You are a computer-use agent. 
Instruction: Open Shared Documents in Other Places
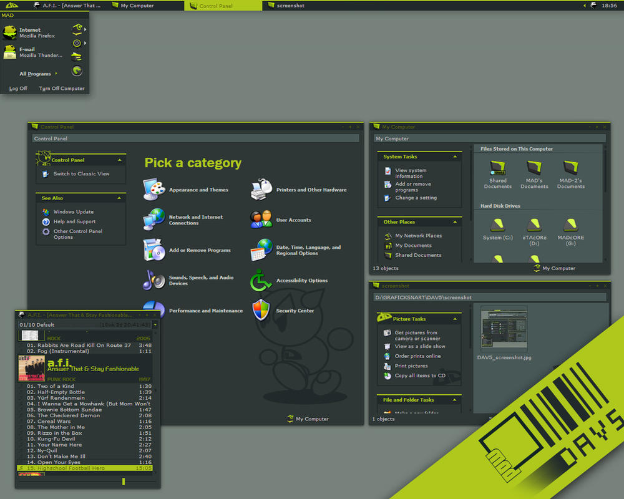pyautogui.click(x=418, y=255)
